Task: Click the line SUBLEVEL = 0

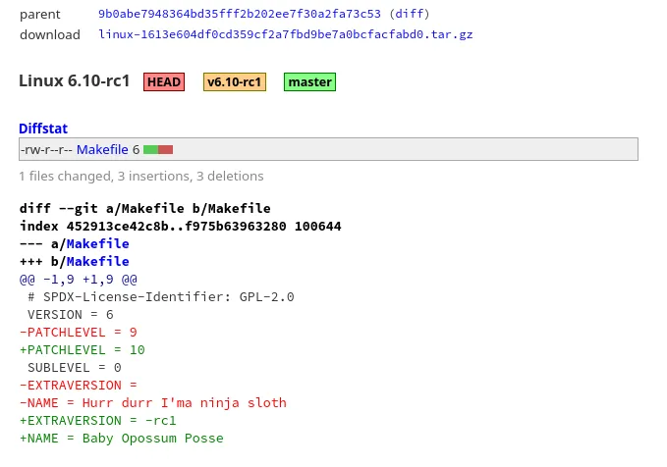Action: (75, 368)
